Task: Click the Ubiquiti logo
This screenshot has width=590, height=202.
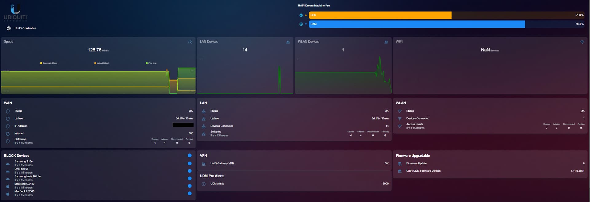Action: [15, 13]
